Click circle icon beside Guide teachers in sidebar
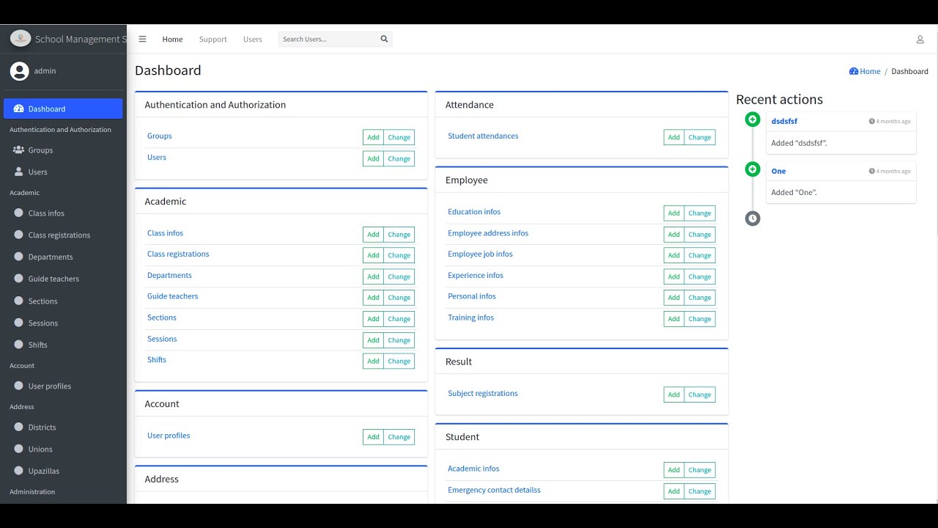This screenshot has width=938, height=528. point(19,279)
